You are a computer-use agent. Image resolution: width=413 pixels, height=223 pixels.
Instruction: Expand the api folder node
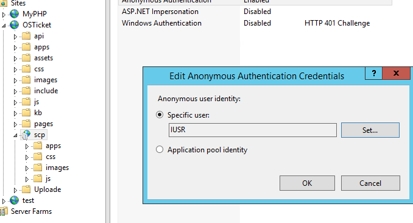click(15, 37)
